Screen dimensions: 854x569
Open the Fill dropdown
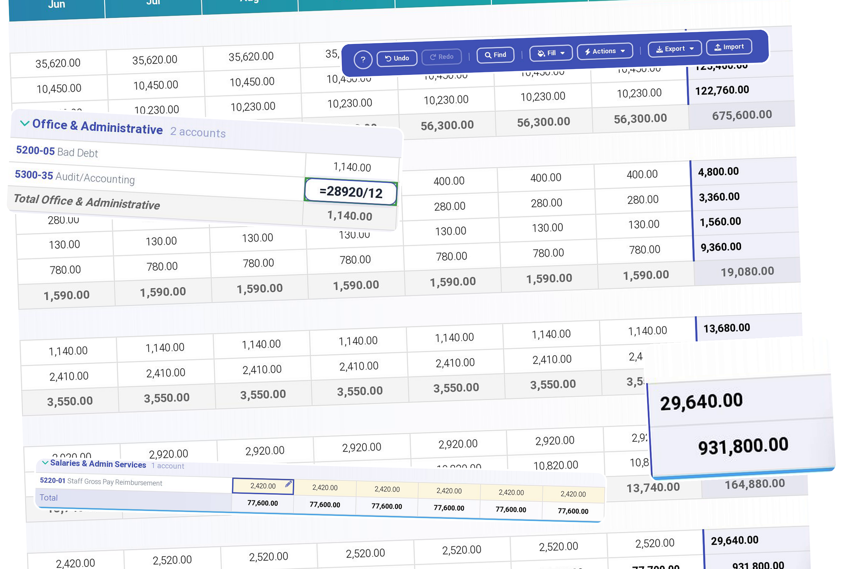tap(550, 53)
